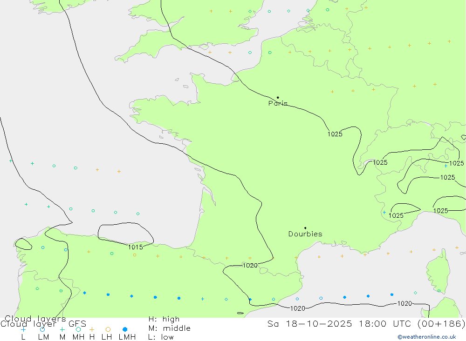Open the weatheronline.co.uk copyright link
Viewport: 466px width, 341px height.
427,337
